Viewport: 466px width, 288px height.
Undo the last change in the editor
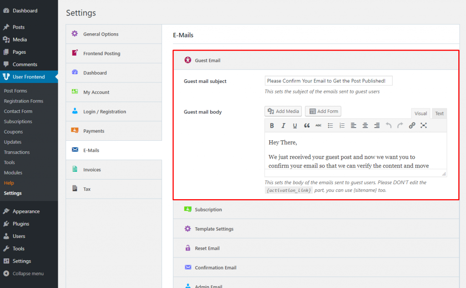[x=389, y=125]
